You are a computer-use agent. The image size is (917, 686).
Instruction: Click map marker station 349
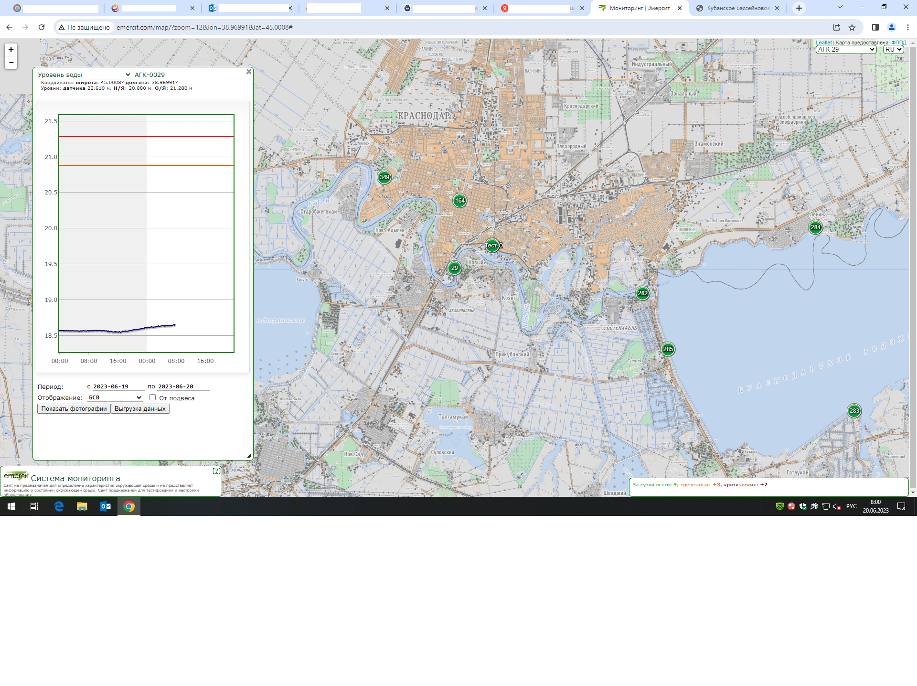(x=384, y=177)
